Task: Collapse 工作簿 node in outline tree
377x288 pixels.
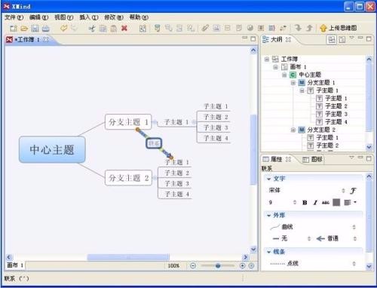Action: point(267,60)
